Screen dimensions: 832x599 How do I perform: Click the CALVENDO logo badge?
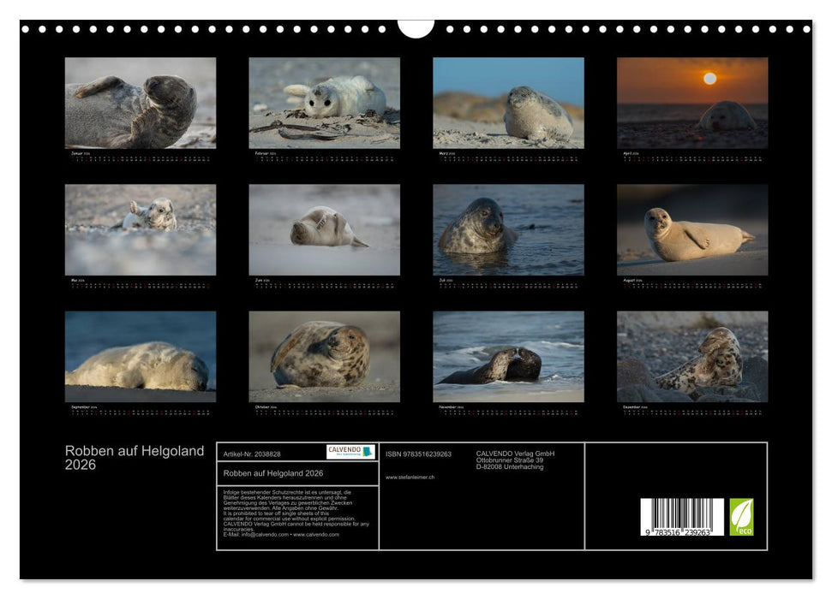coord(350,452)
